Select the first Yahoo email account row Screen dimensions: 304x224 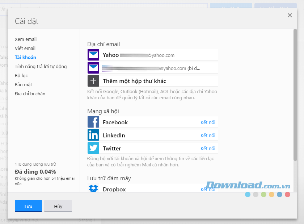click(152, 54)
